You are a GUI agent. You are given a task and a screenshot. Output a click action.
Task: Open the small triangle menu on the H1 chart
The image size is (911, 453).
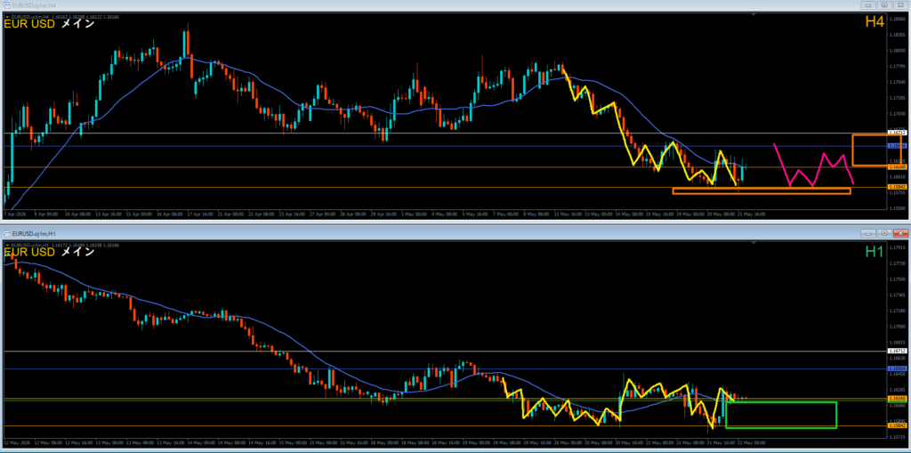[x=6, y=246]
